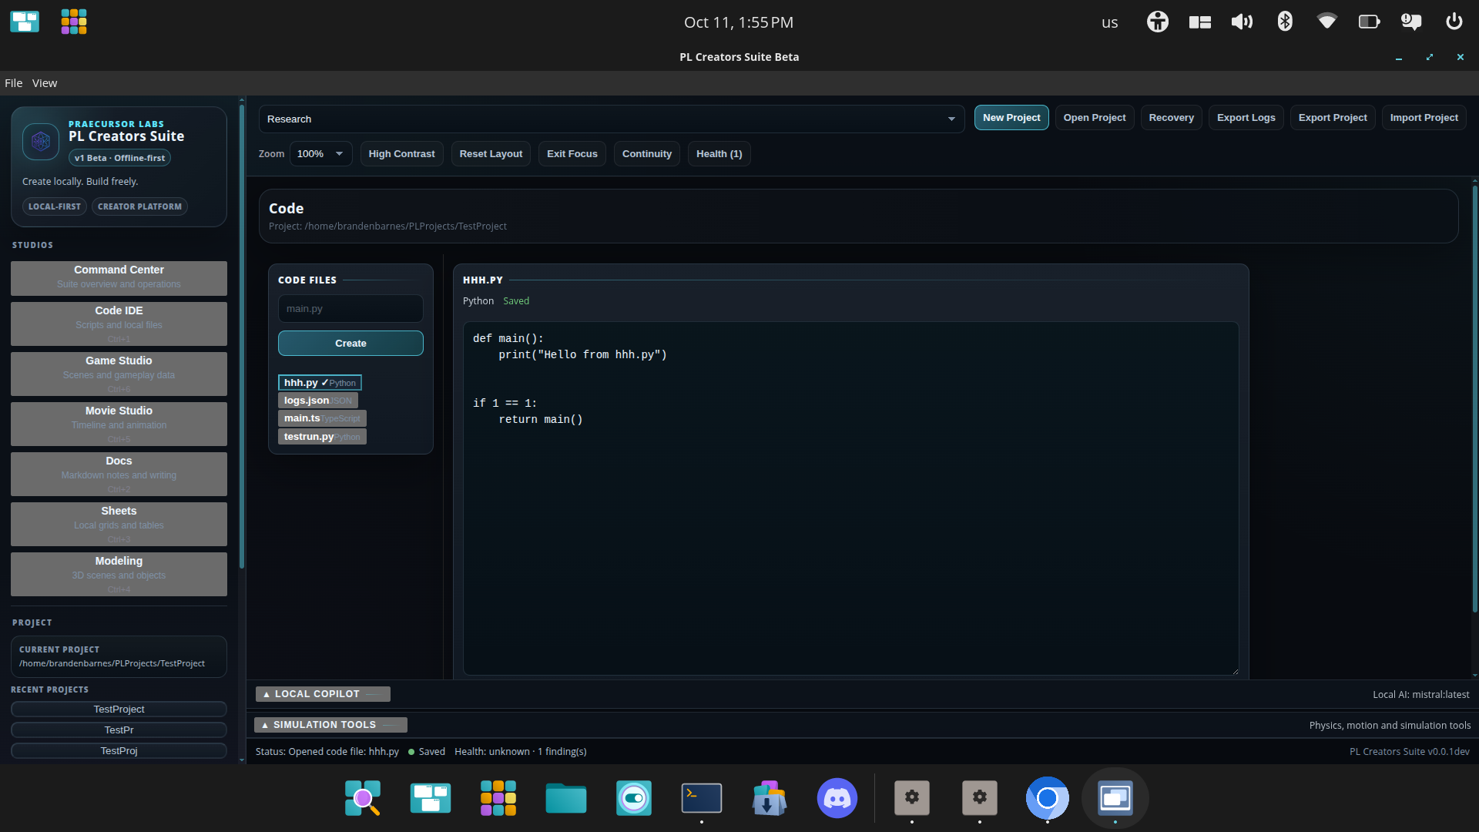Toggle Exit Focus mode
Image resolution: width=1479 pixels, height=832 pixels.
[572, 154]
